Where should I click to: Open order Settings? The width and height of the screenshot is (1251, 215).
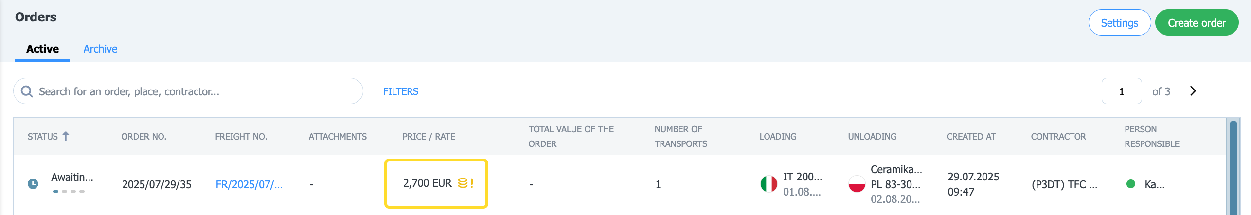point(1119,23)
